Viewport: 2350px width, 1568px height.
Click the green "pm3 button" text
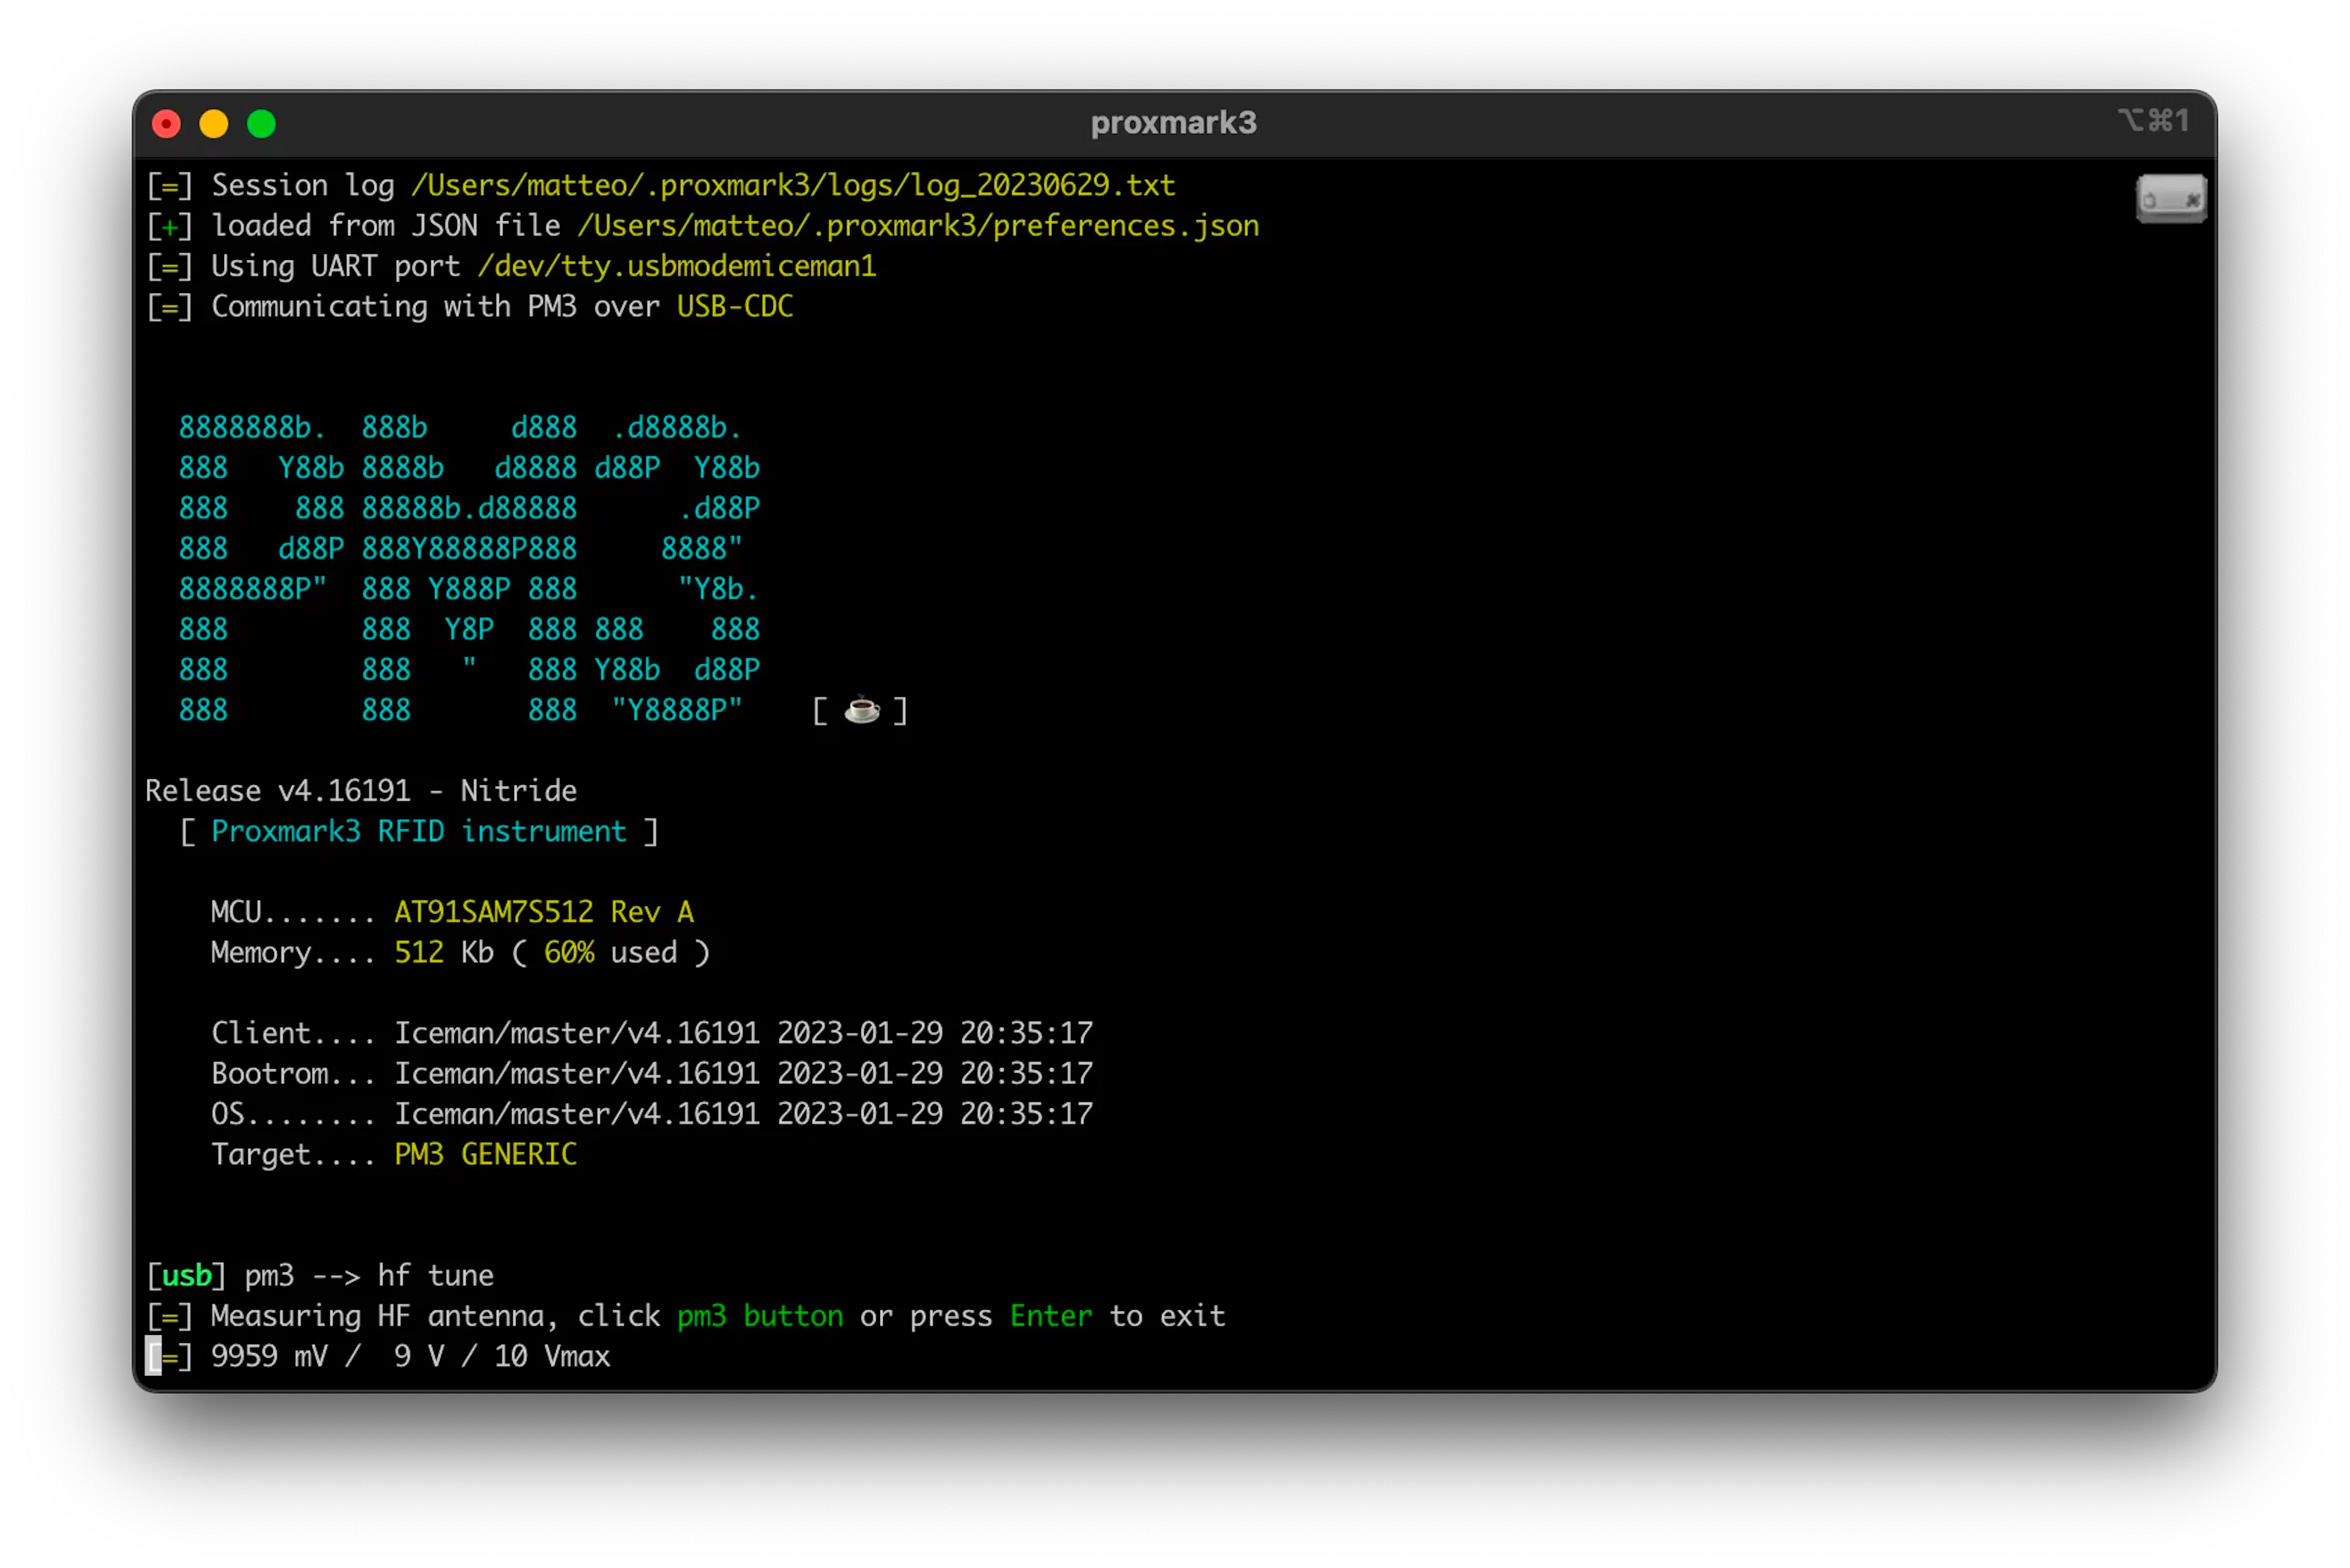pyautogui.click(x=760, y=1316)
